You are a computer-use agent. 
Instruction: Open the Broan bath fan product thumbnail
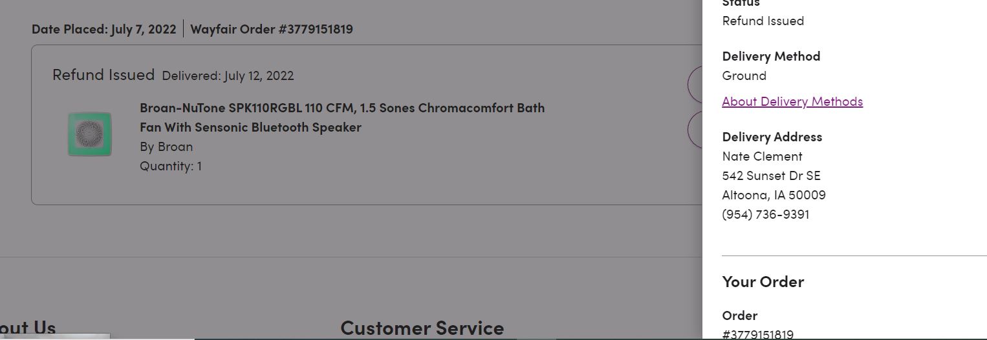[x=90, y=134]
